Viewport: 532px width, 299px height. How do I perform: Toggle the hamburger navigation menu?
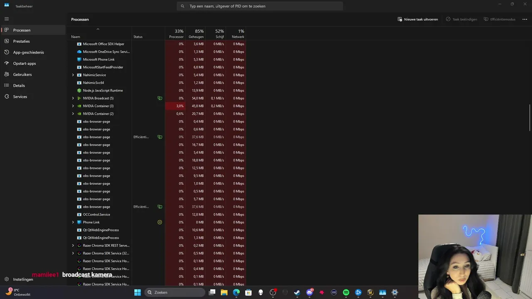[x=7, y=19]
